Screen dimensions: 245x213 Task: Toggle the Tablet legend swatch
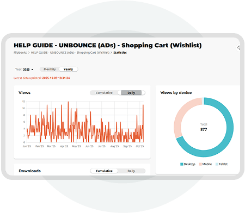(217, 164)
